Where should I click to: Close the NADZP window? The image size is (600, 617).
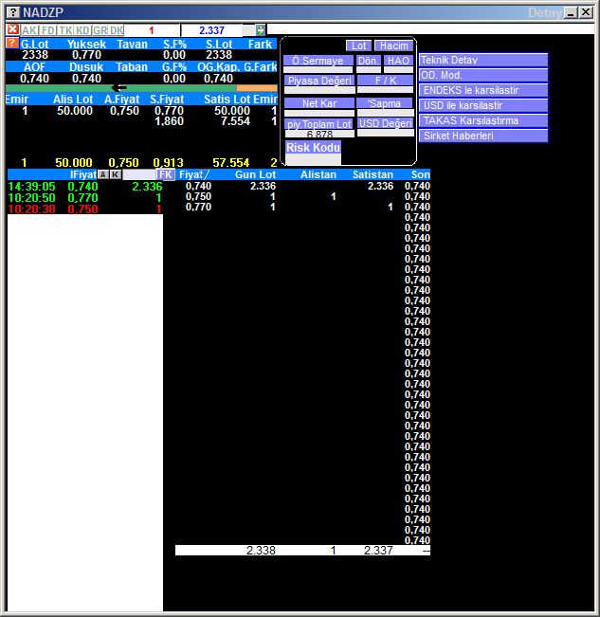point(586,12)
